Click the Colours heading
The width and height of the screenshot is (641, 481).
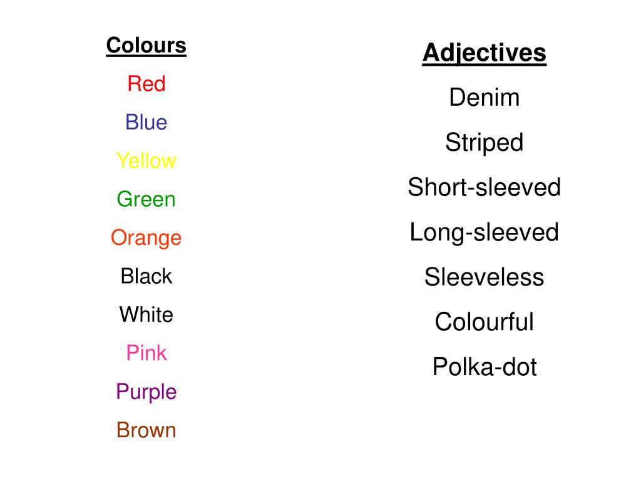[146, 45]
